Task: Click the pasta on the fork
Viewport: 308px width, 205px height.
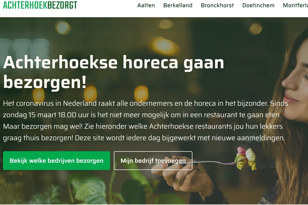Action: click(x=246, y=158)
